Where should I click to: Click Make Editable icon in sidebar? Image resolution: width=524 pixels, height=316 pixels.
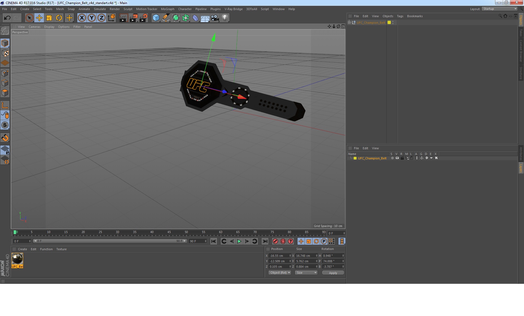(x=5, y=31)
